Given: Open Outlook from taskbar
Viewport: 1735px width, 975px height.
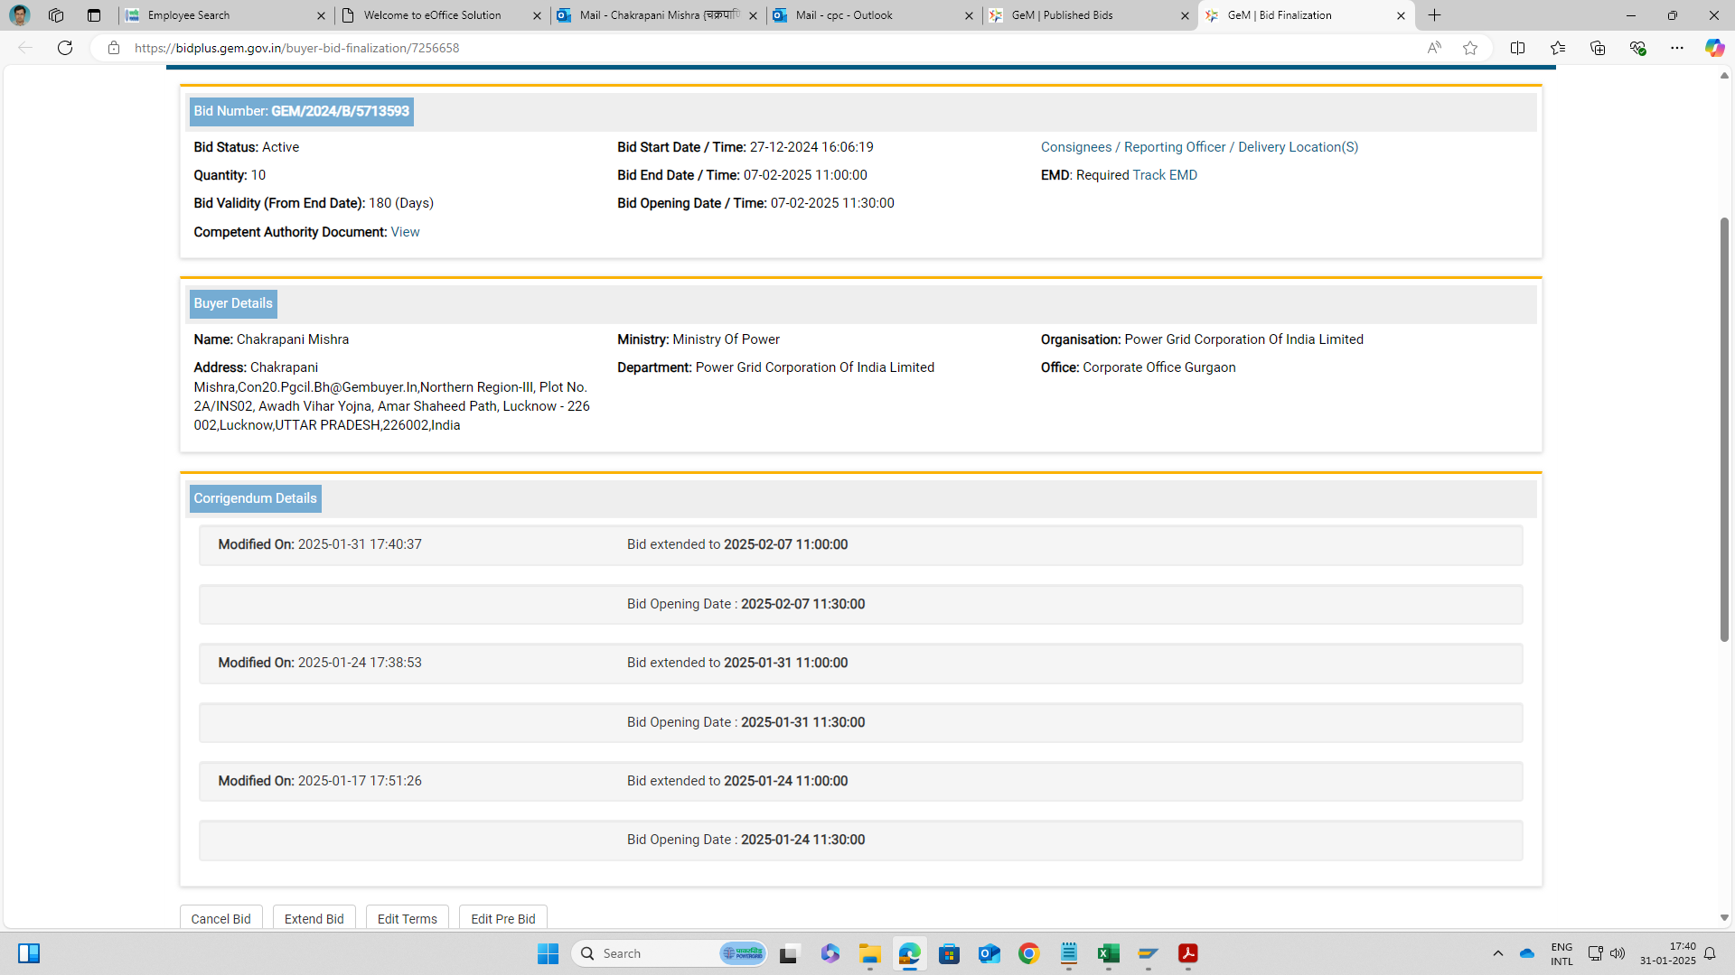Looking at the screenshot, I should pos(989,953).
